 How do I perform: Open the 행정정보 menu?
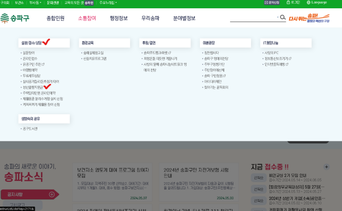(119, 18)
